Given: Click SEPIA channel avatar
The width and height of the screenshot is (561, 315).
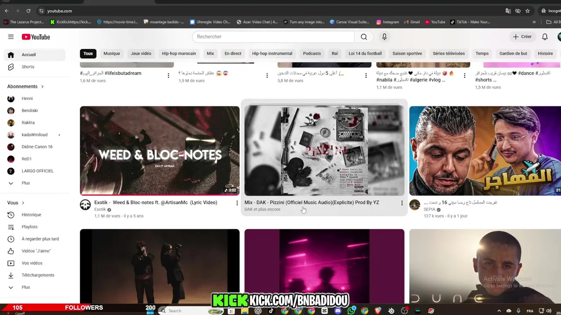Looking at the screenshot, I should coord(415,205).
